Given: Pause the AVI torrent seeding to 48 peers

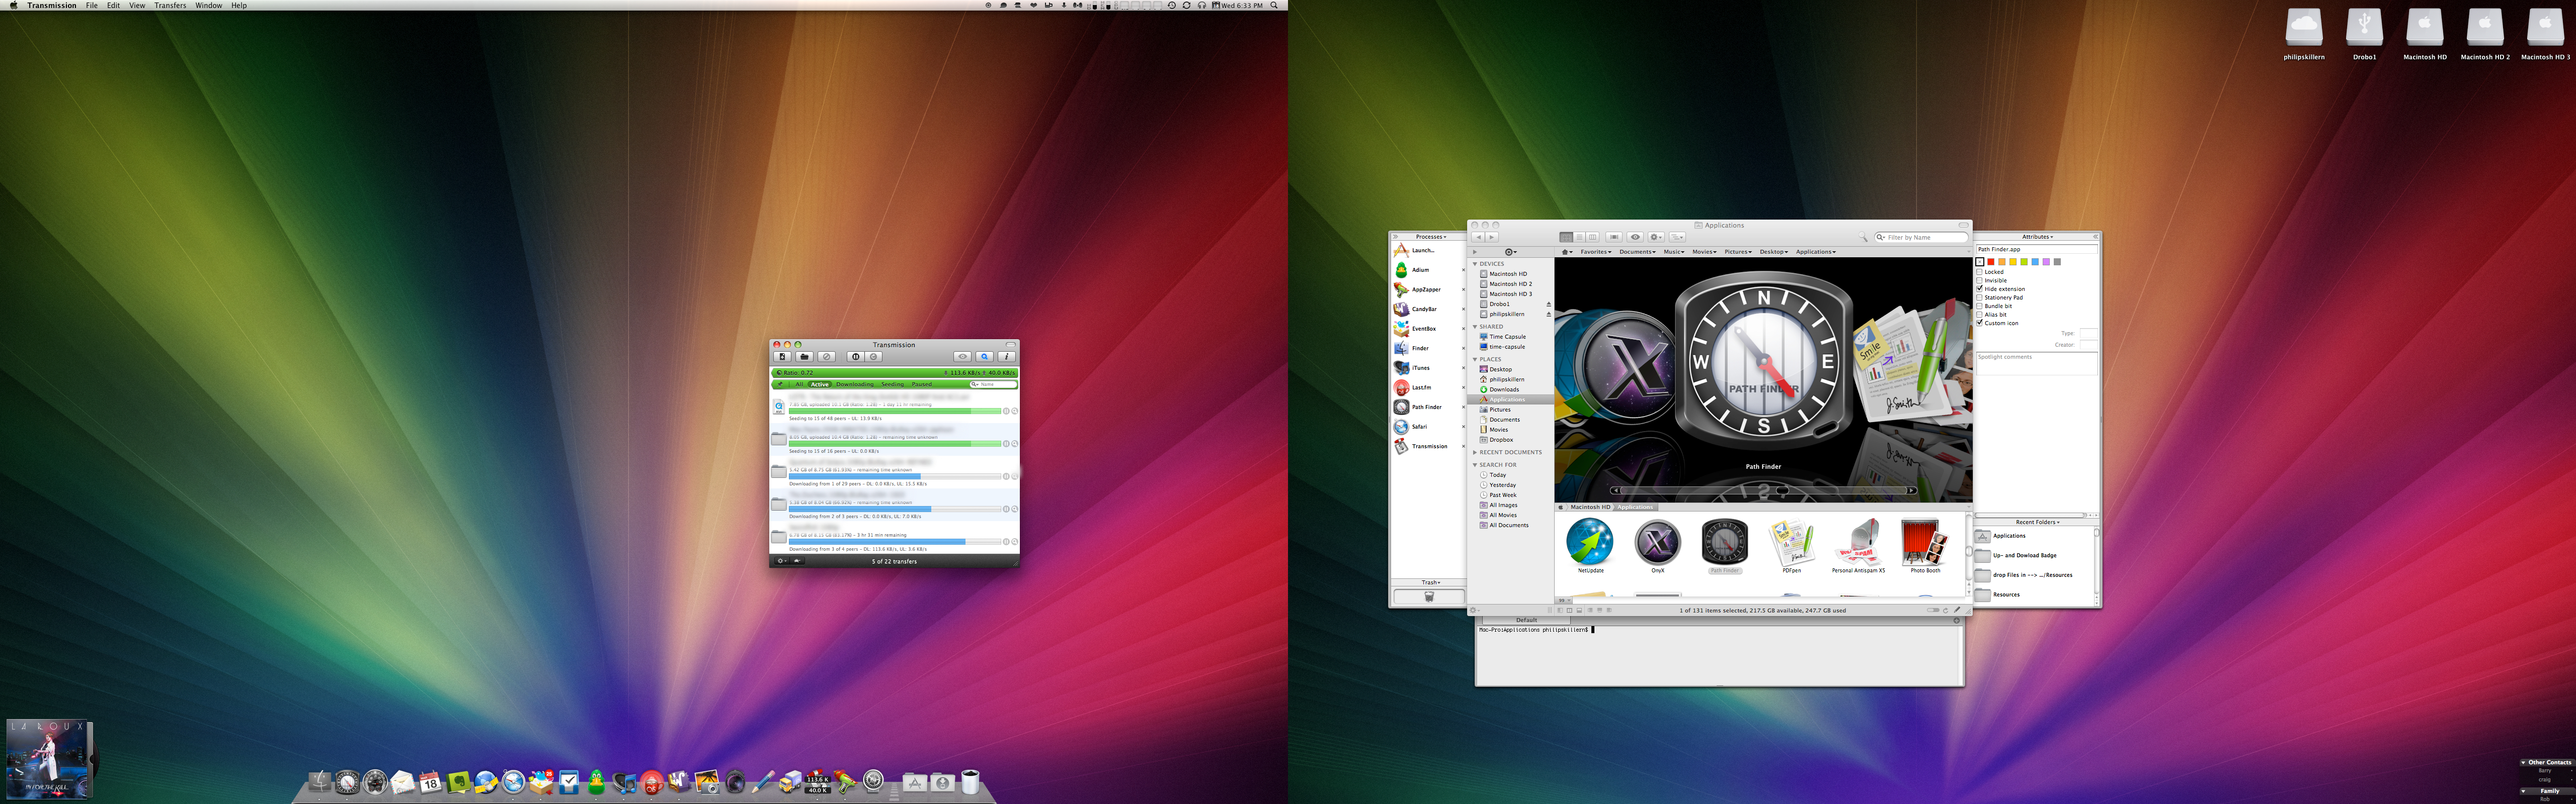Looking at the screenshot, I should coord(1006,412).
